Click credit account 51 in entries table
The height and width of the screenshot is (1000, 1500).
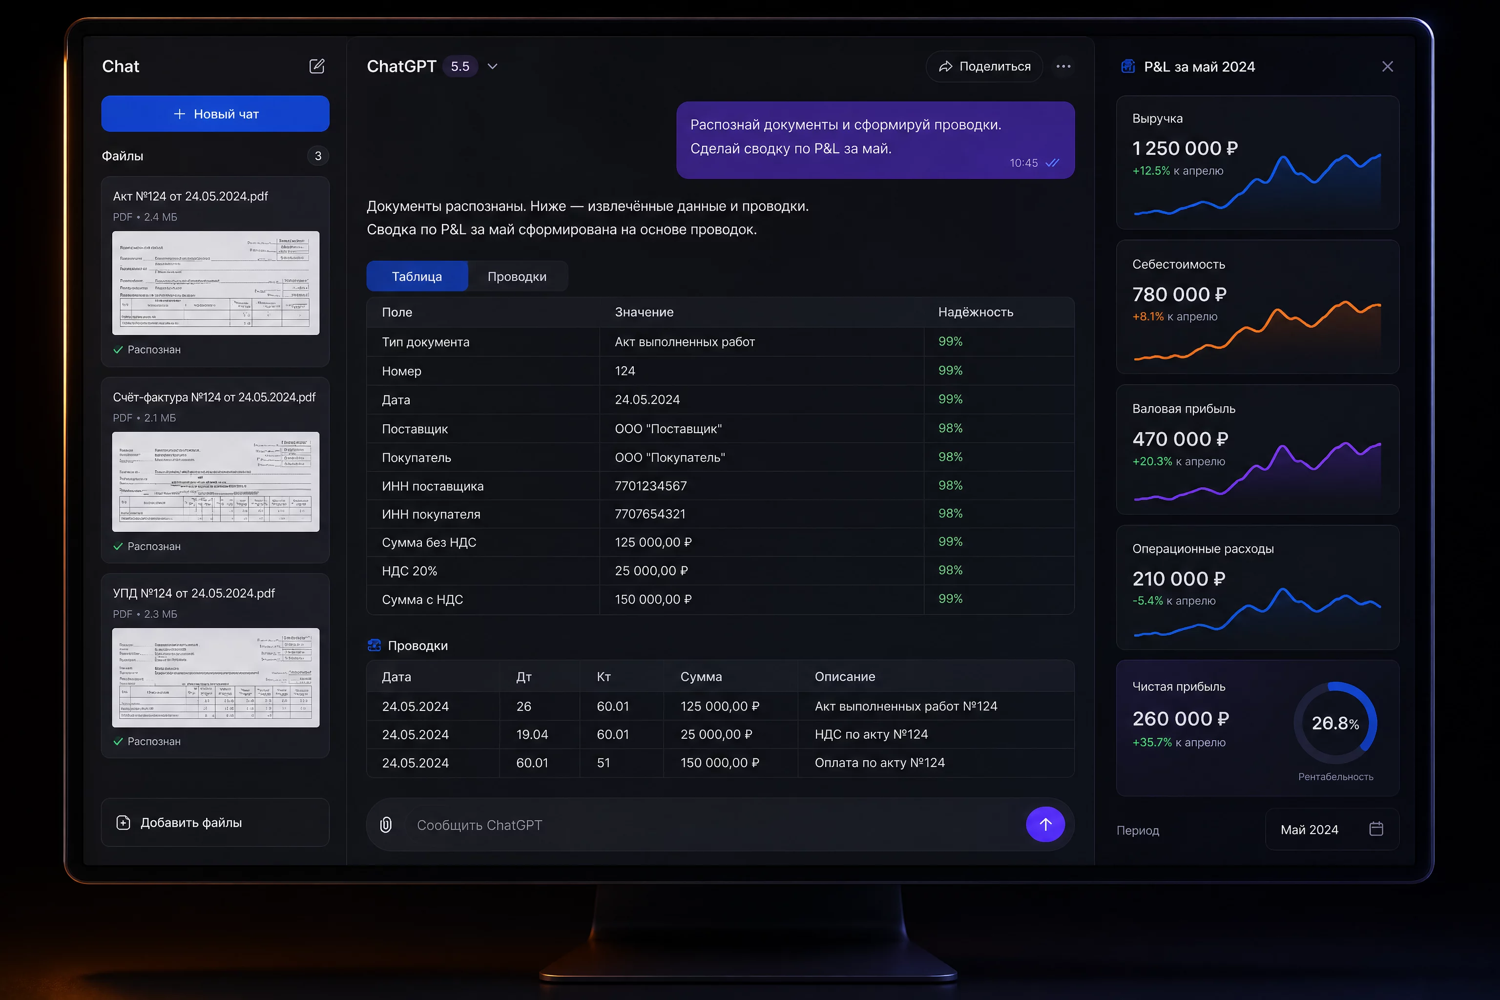pyautogui.click(x=604, y=763)
